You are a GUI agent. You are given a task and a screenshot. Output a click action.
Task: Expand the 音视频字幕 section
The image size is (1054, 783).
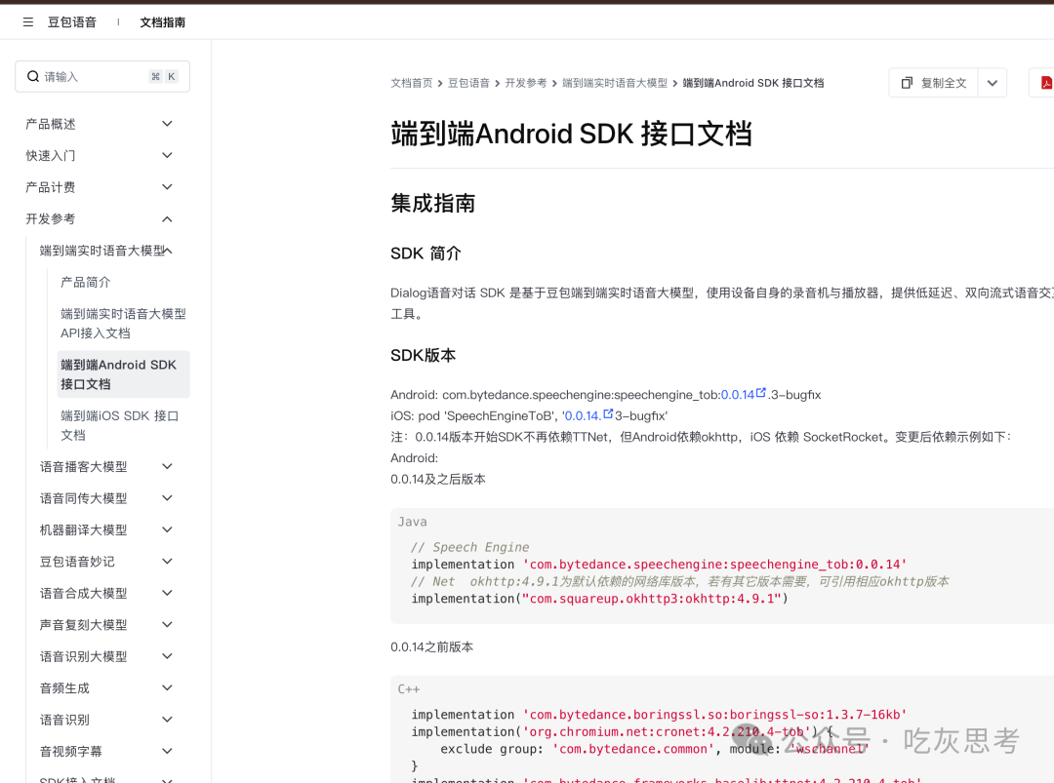(x=168, y=750)
